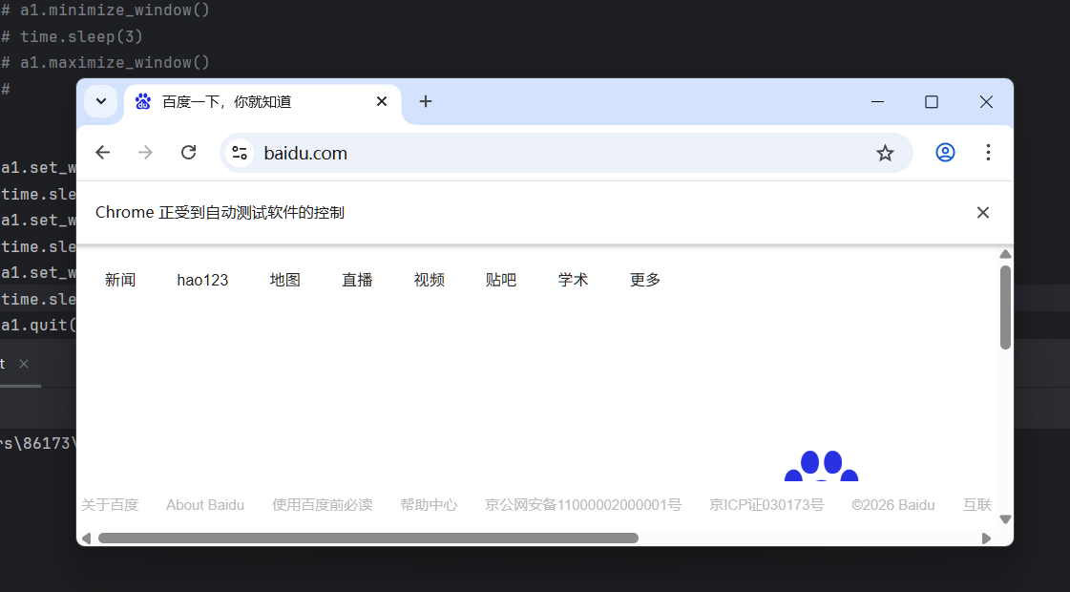The height and width of the screenshot is (592, 1070).
Task: Go forward in browser history
Action: [145, 152]
